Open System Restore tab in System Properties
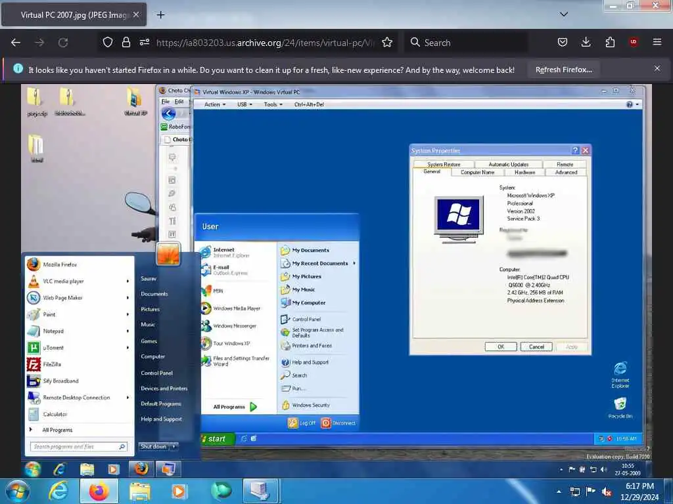The height and width of the screenshot is (504, 673). coord(444,164)
